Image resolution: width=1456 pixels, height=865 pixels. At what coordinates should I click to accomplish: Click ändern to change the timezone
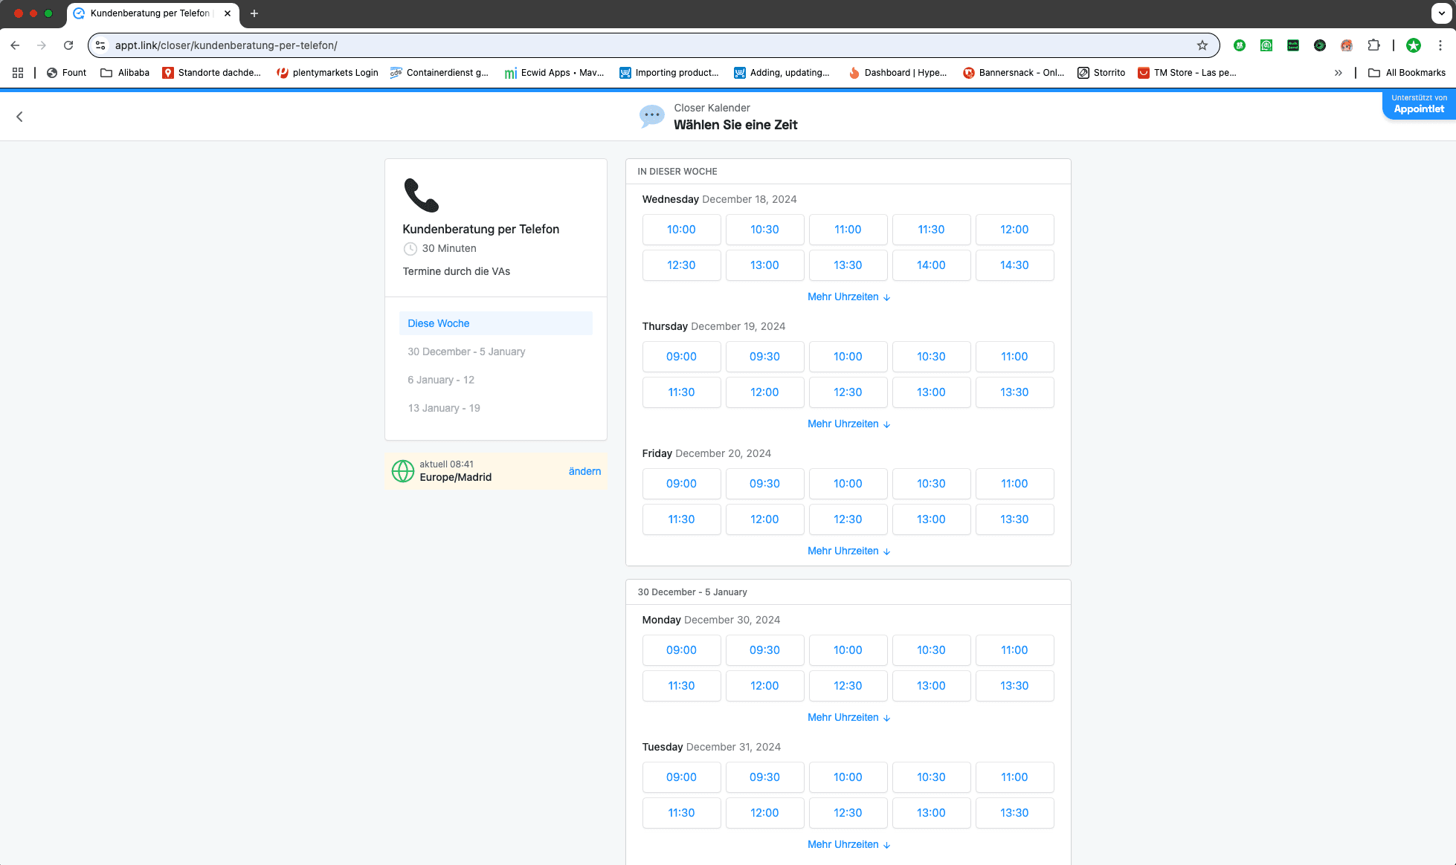tap(584, 471)
